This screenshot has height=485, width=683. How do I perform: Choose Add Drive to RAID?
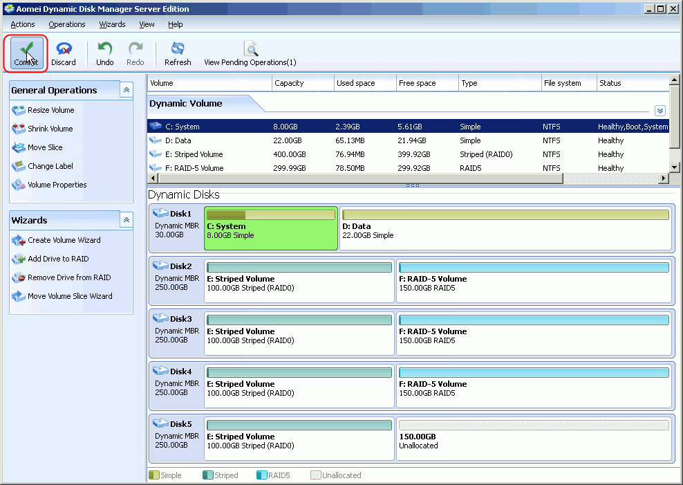[x=58, y=259]
